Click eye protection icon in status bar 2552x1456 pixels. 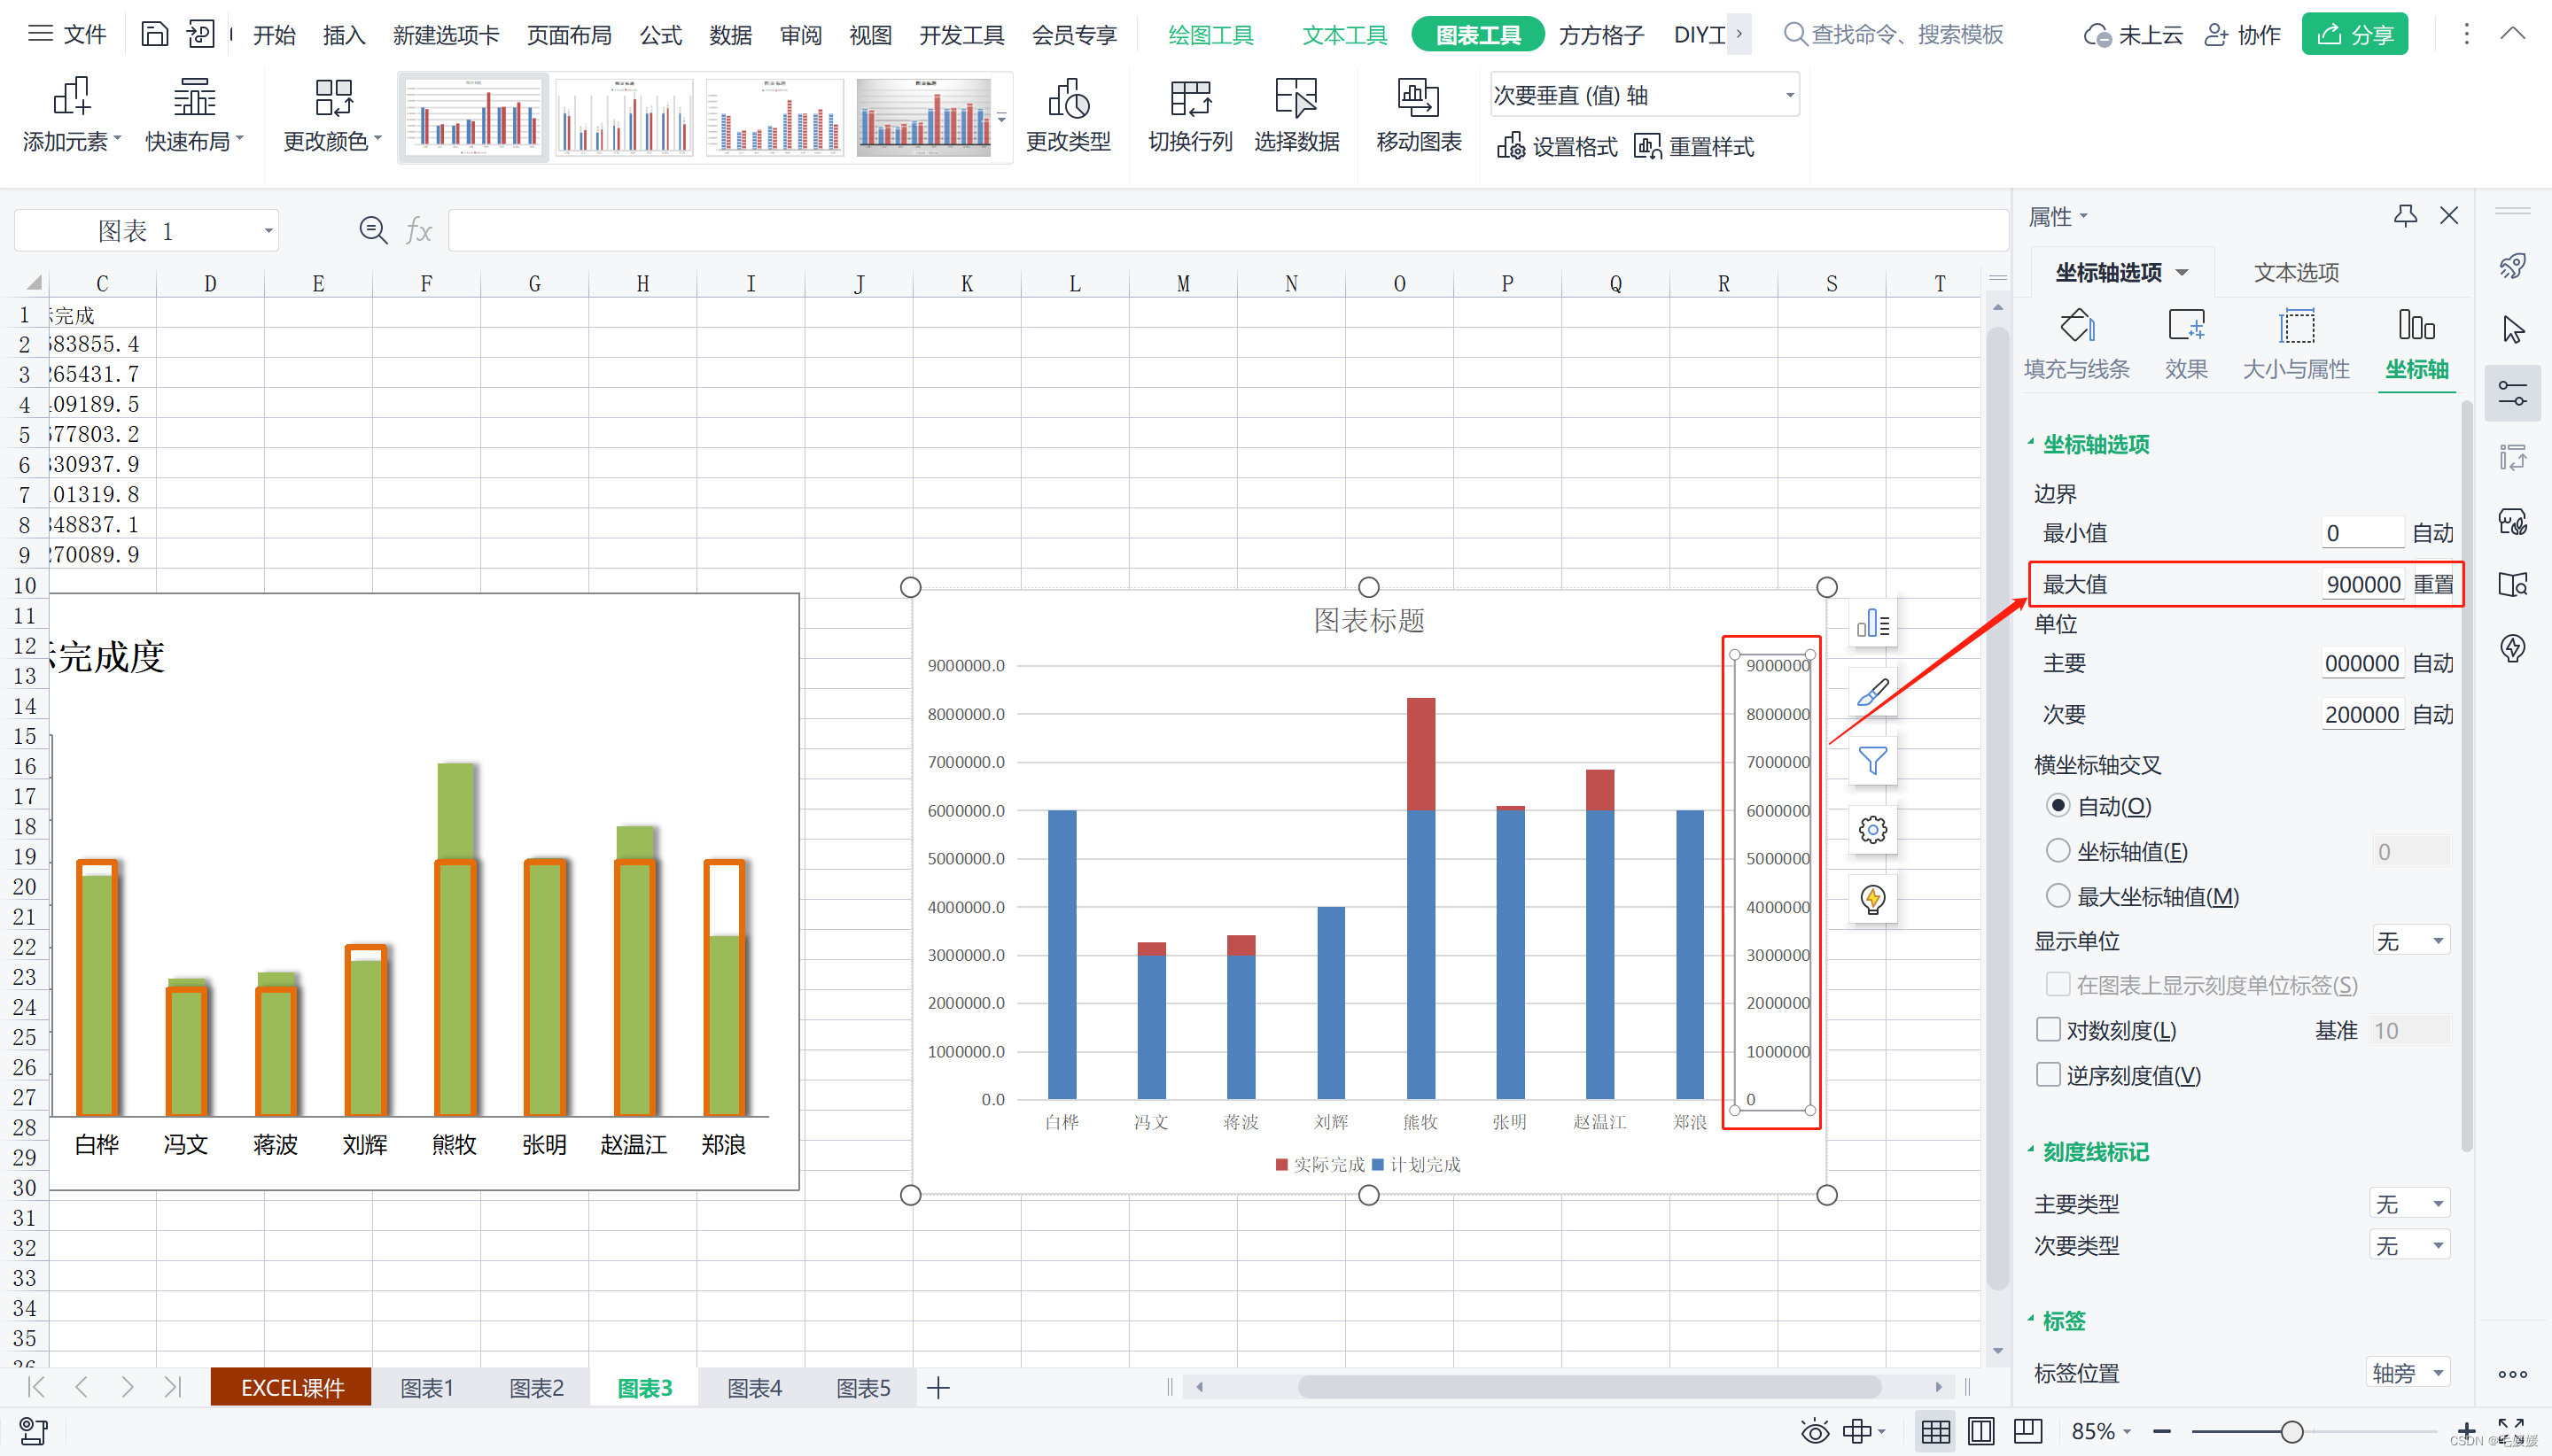coord(1814,1431)
